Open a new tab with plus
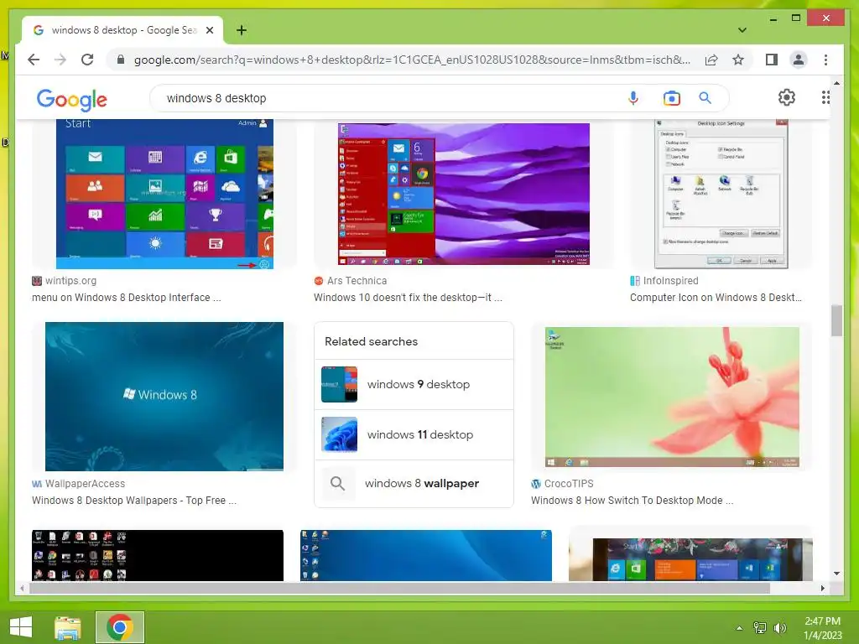 (242, 30)
